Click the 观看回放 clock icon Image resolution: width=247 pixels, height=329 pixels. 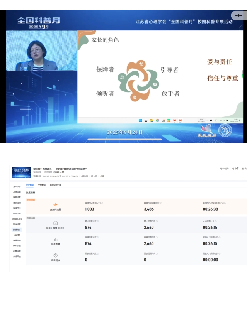click(55, 255)
